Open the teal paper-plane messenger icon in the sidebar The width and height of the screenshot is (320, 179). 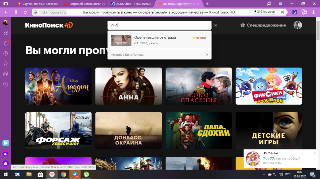[x=5, y=143]
